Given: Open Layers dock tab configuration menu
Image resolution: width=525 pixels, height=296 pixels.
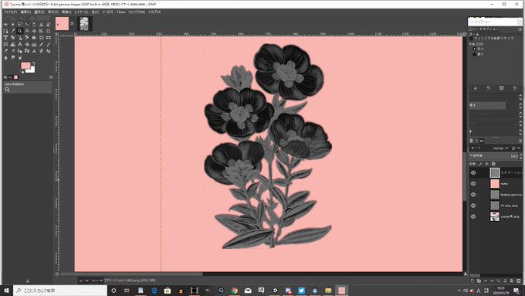Looking at the screenshot, I should coord(520,141).
